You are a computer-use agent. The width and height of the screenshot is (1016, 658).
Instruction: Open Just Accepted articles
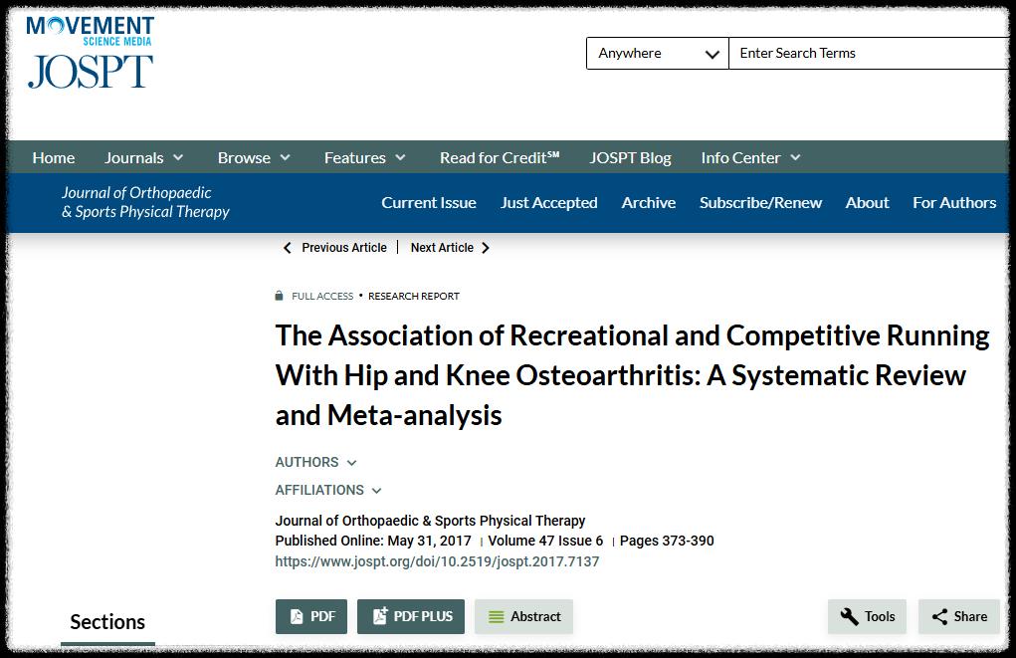[x=549, y=203]
